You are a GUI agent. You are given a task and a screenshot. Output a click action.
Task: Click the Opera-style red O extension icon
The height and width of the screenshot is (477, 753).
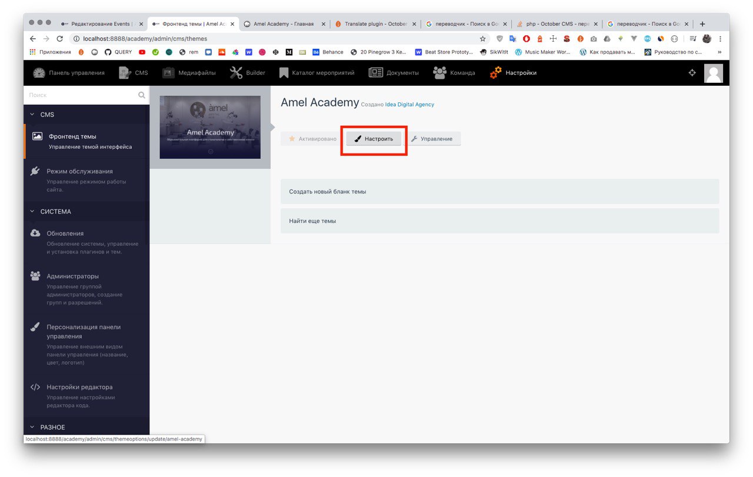coord(526,39)
